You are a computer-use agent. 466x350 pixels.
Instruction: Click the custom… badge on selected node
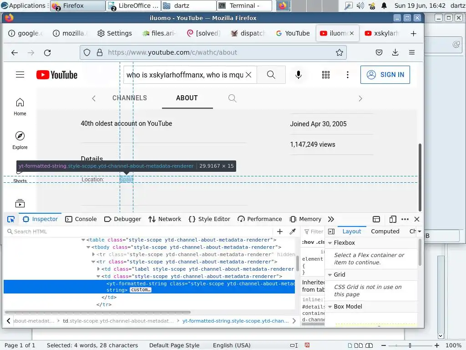[x=141, y=290]
